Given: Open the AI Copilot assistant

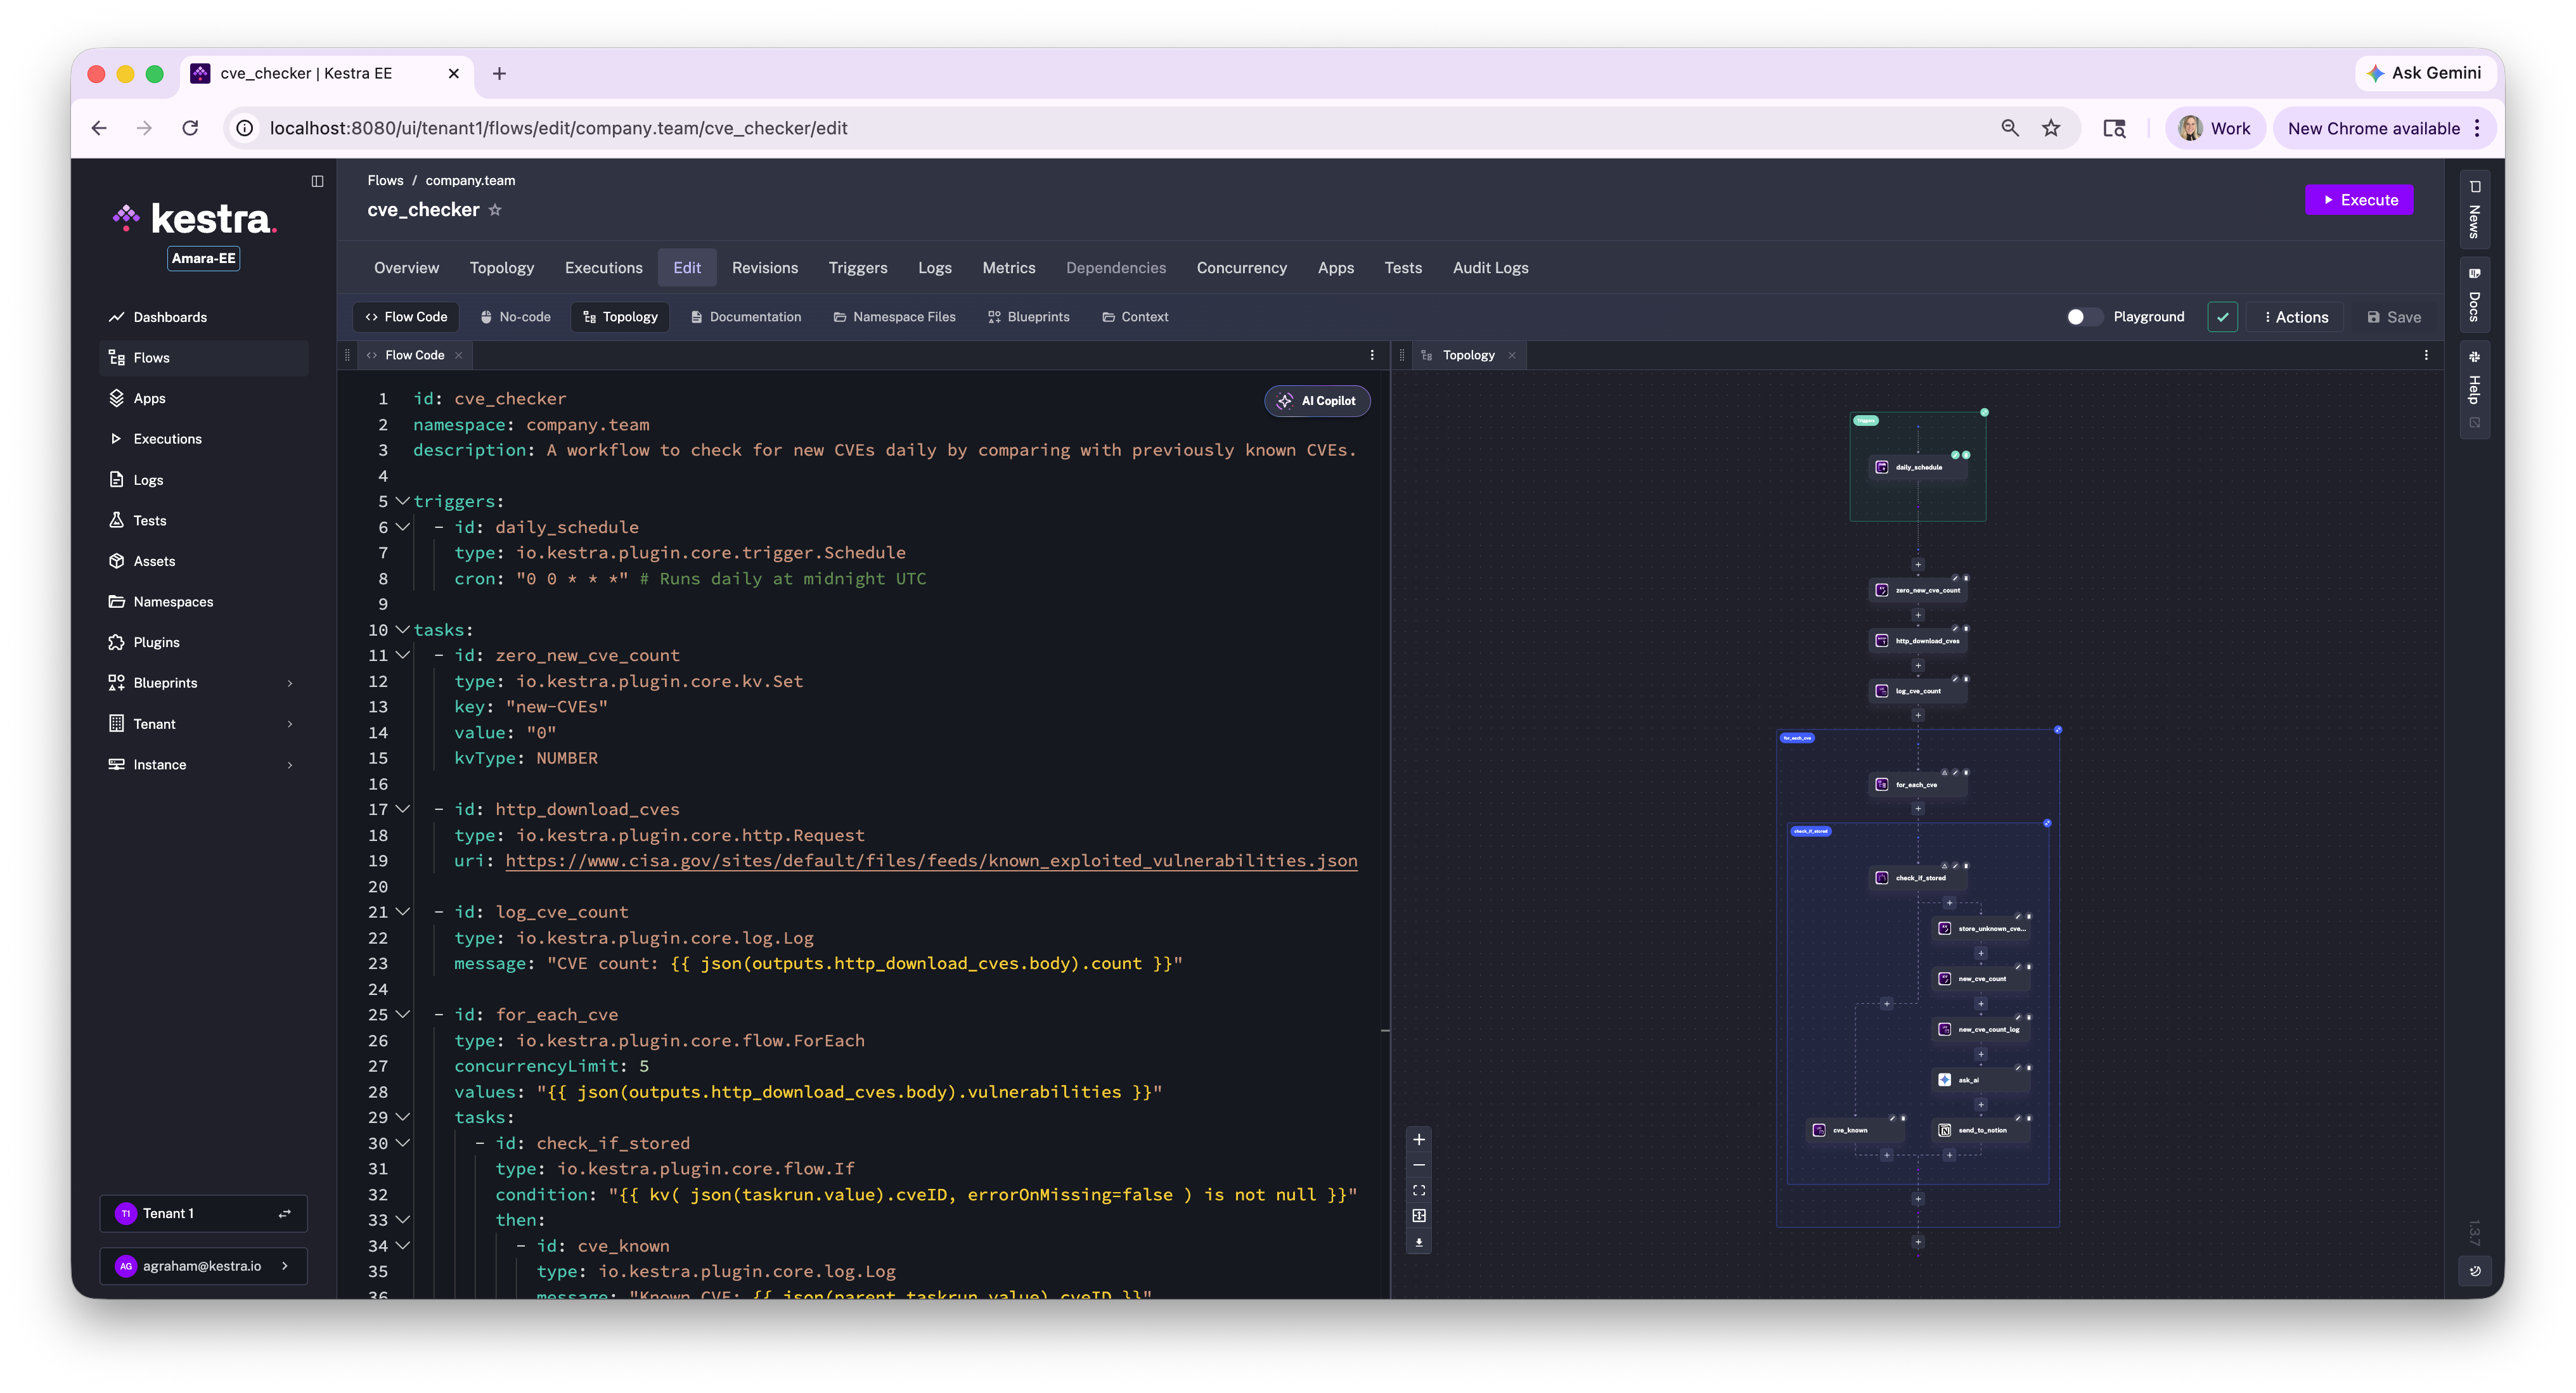Looking at the screenshot, I should click(1317, 401).
